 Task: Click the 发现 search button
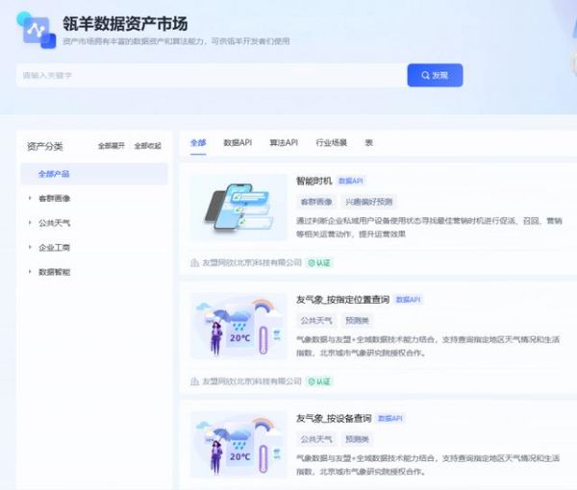pos(435,75)
